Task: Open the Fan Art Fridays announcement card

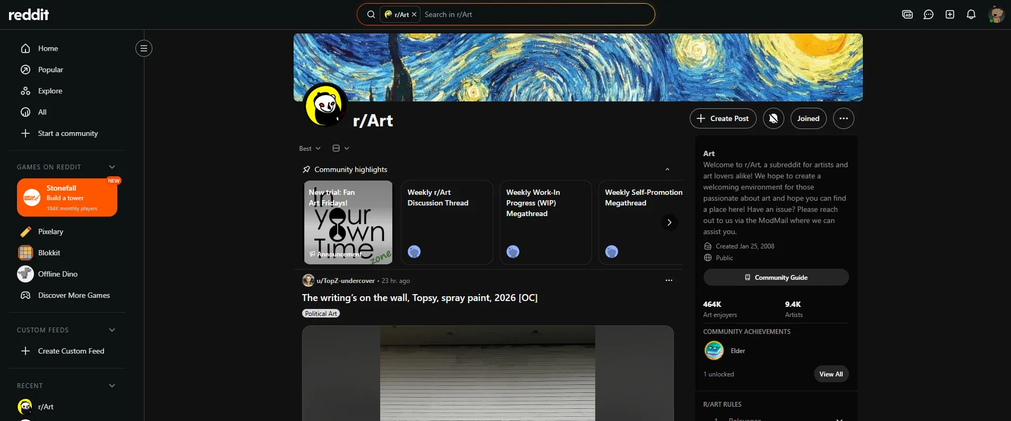Action: point(348,222)
